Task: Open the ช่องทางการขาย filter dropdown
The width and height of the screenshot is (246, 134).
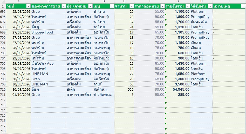Action: coord(64,6)
